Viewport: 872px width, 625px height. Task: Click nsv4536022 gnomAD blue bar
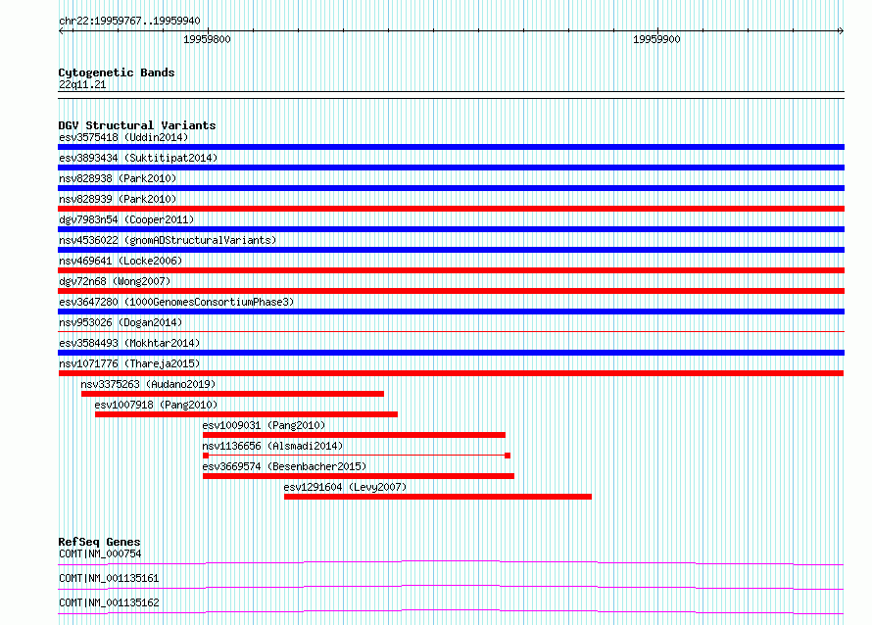[x=451, y=250]
